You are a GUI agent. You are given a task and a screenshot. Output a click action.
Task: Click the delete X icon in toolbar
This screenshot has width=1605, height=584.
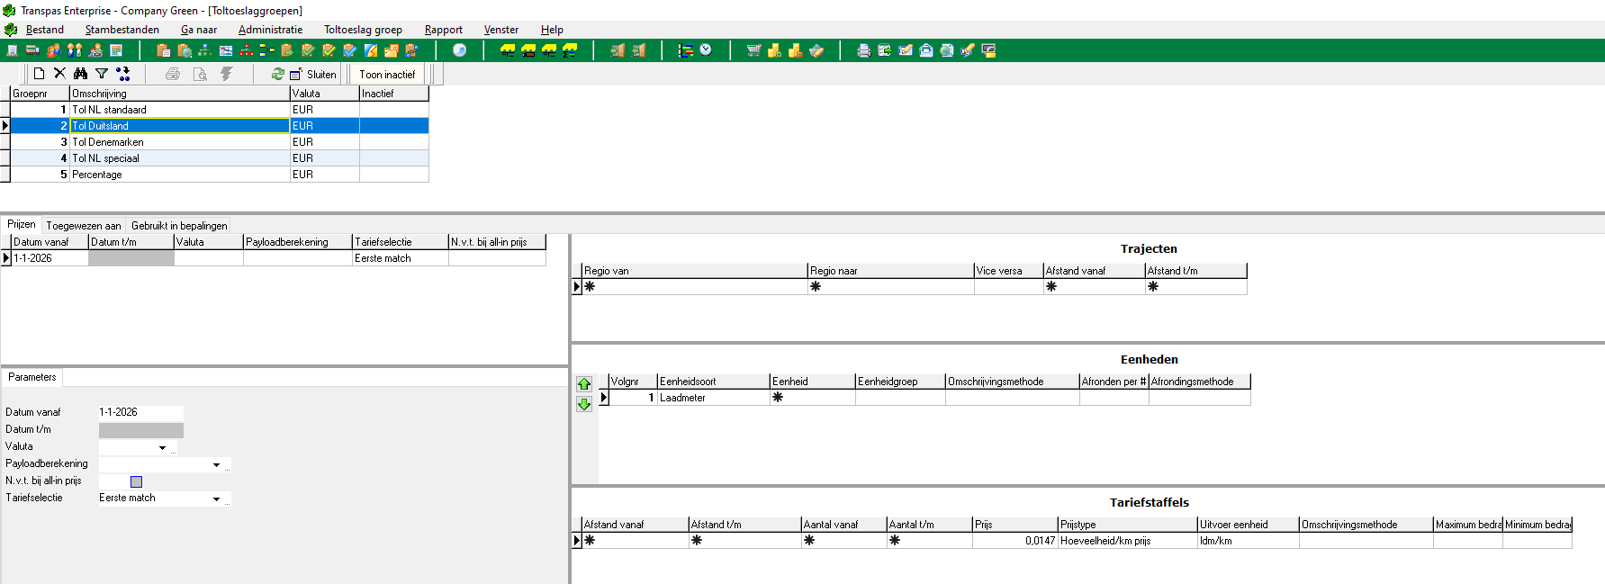pyautogui.click(x=59, y=74)
